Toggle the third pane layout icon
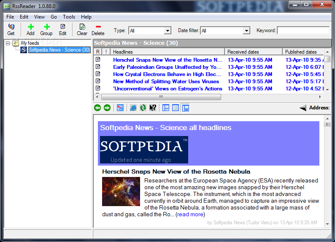This screenshot has width=335, height=242. pos(186,108)
